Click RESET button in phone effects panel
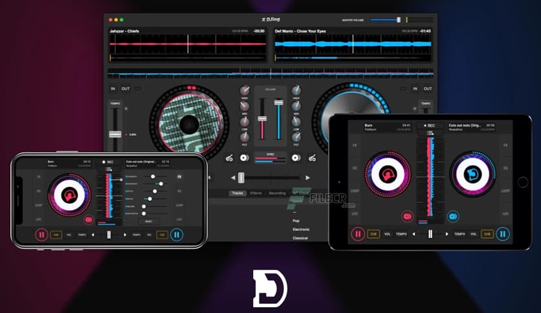Screen dimensions: 541x313 pos(149,221)
